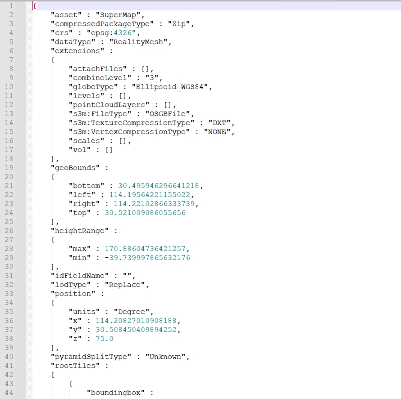Viewport: 401px width, 399px height.
Task: Select the "Zip" value
Action: click(x=179, y=24)
